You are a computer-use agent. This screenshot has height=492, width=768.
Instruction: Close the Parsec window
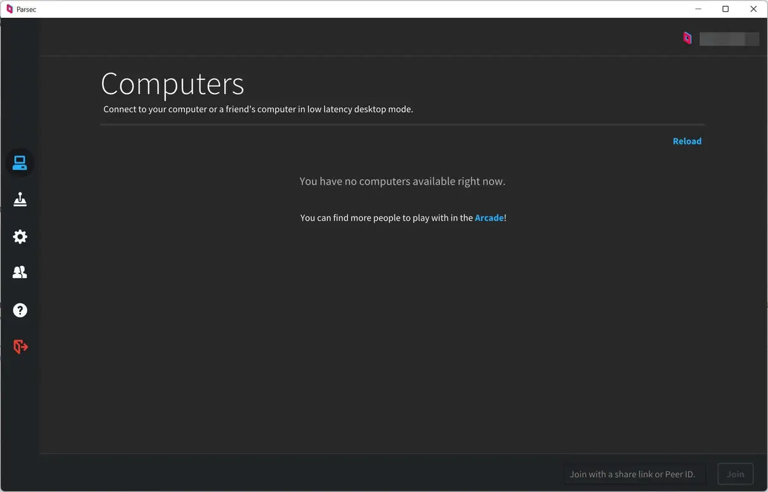pyautogui.click(x=753, y=9)
